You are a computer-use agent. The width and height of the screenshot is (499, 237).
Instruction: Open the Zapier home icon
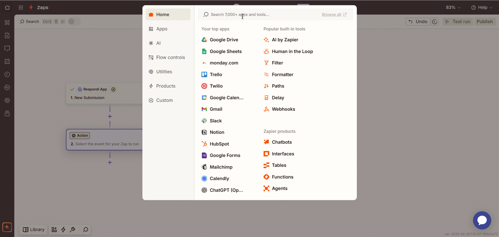pos(7,8)
